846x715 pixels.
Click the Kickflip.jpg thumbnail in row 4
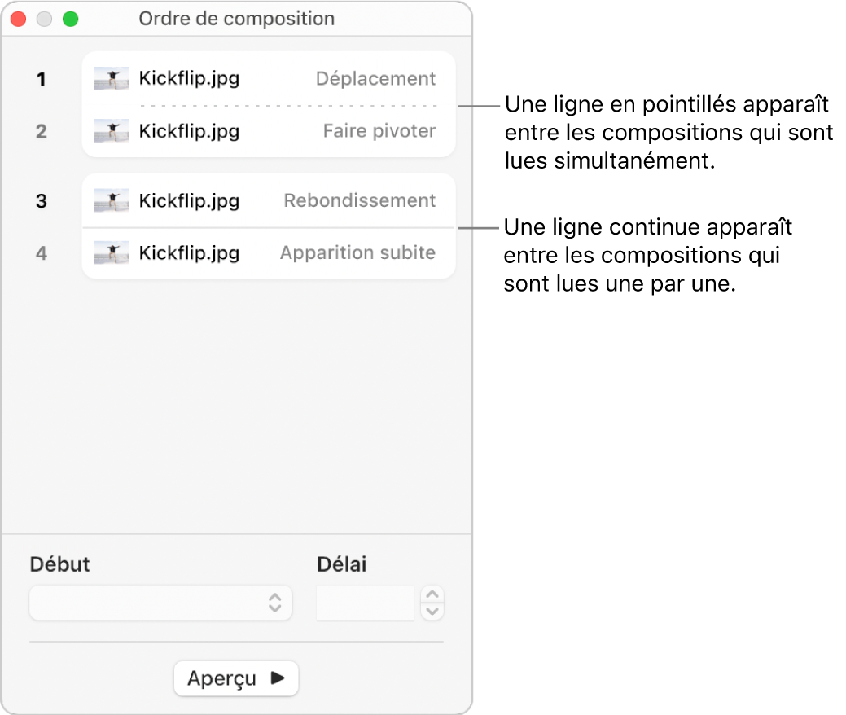(x=111, y=252)
